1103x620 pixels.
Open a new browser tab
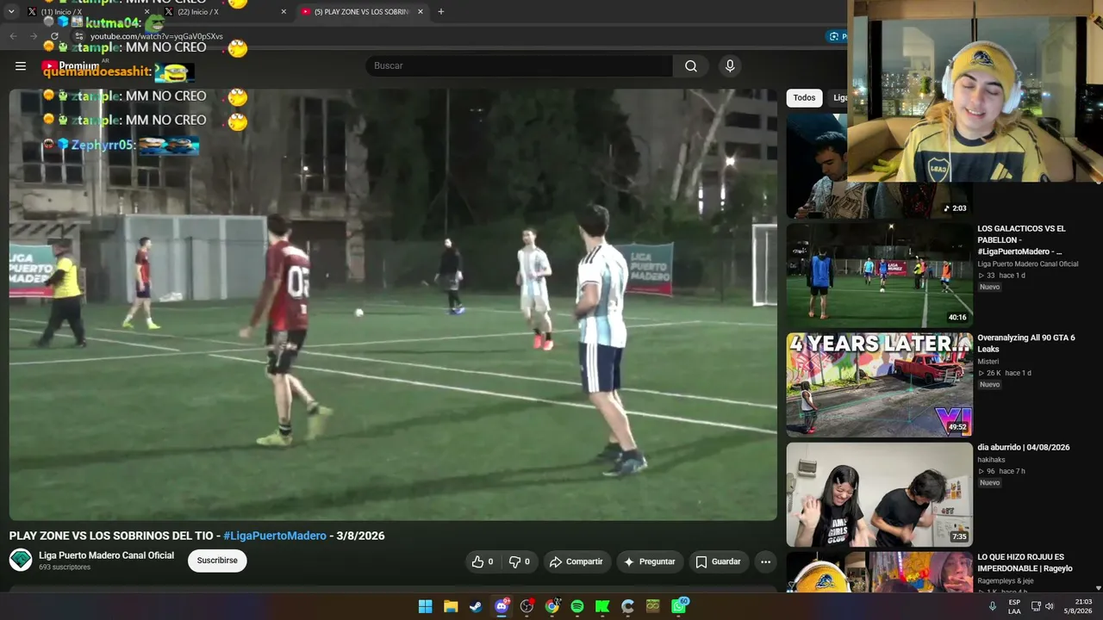441,12
